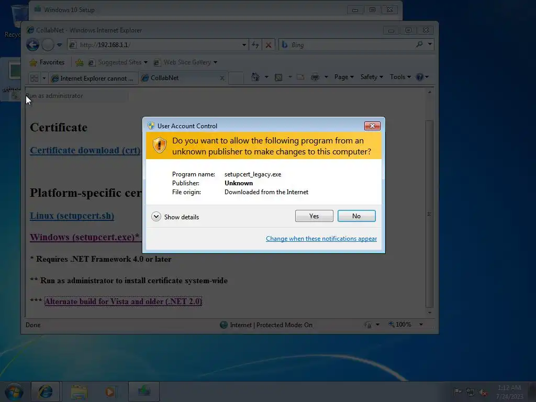Click the Help question mark icon

coord(420,77)
